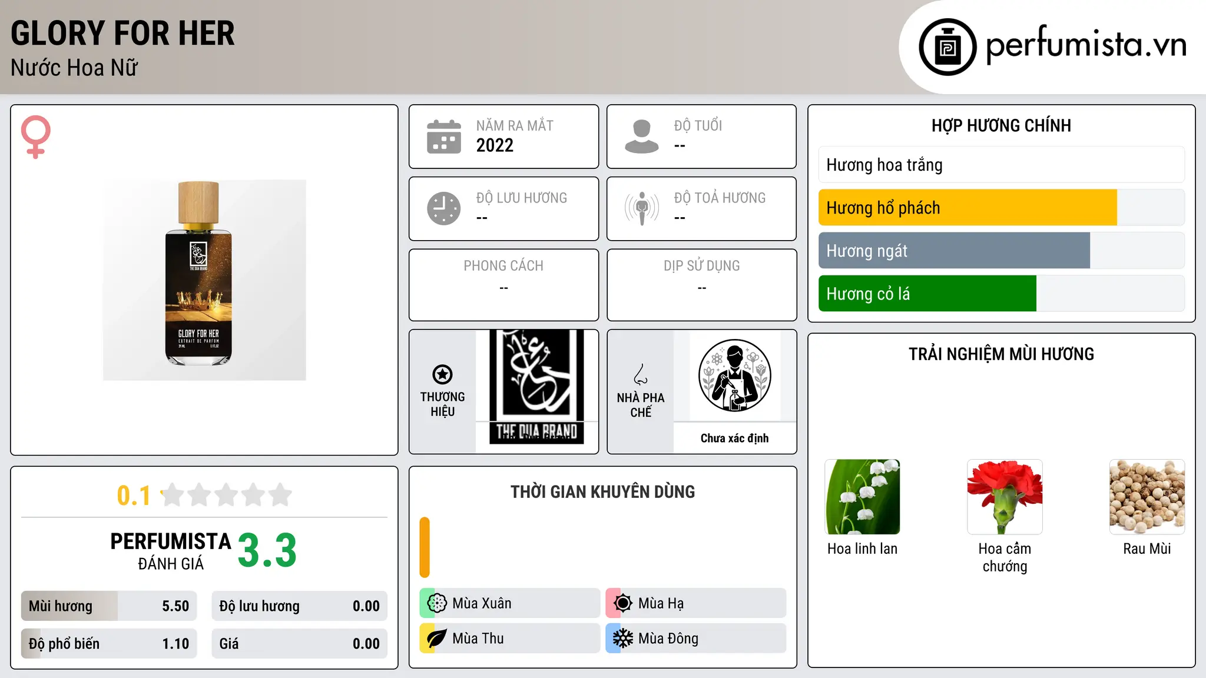This screenshot has height=678, width=1206.
Task: Click the Hương hoa trắng accord bar
Action: pyautogui.click(x=1002, y=165)
